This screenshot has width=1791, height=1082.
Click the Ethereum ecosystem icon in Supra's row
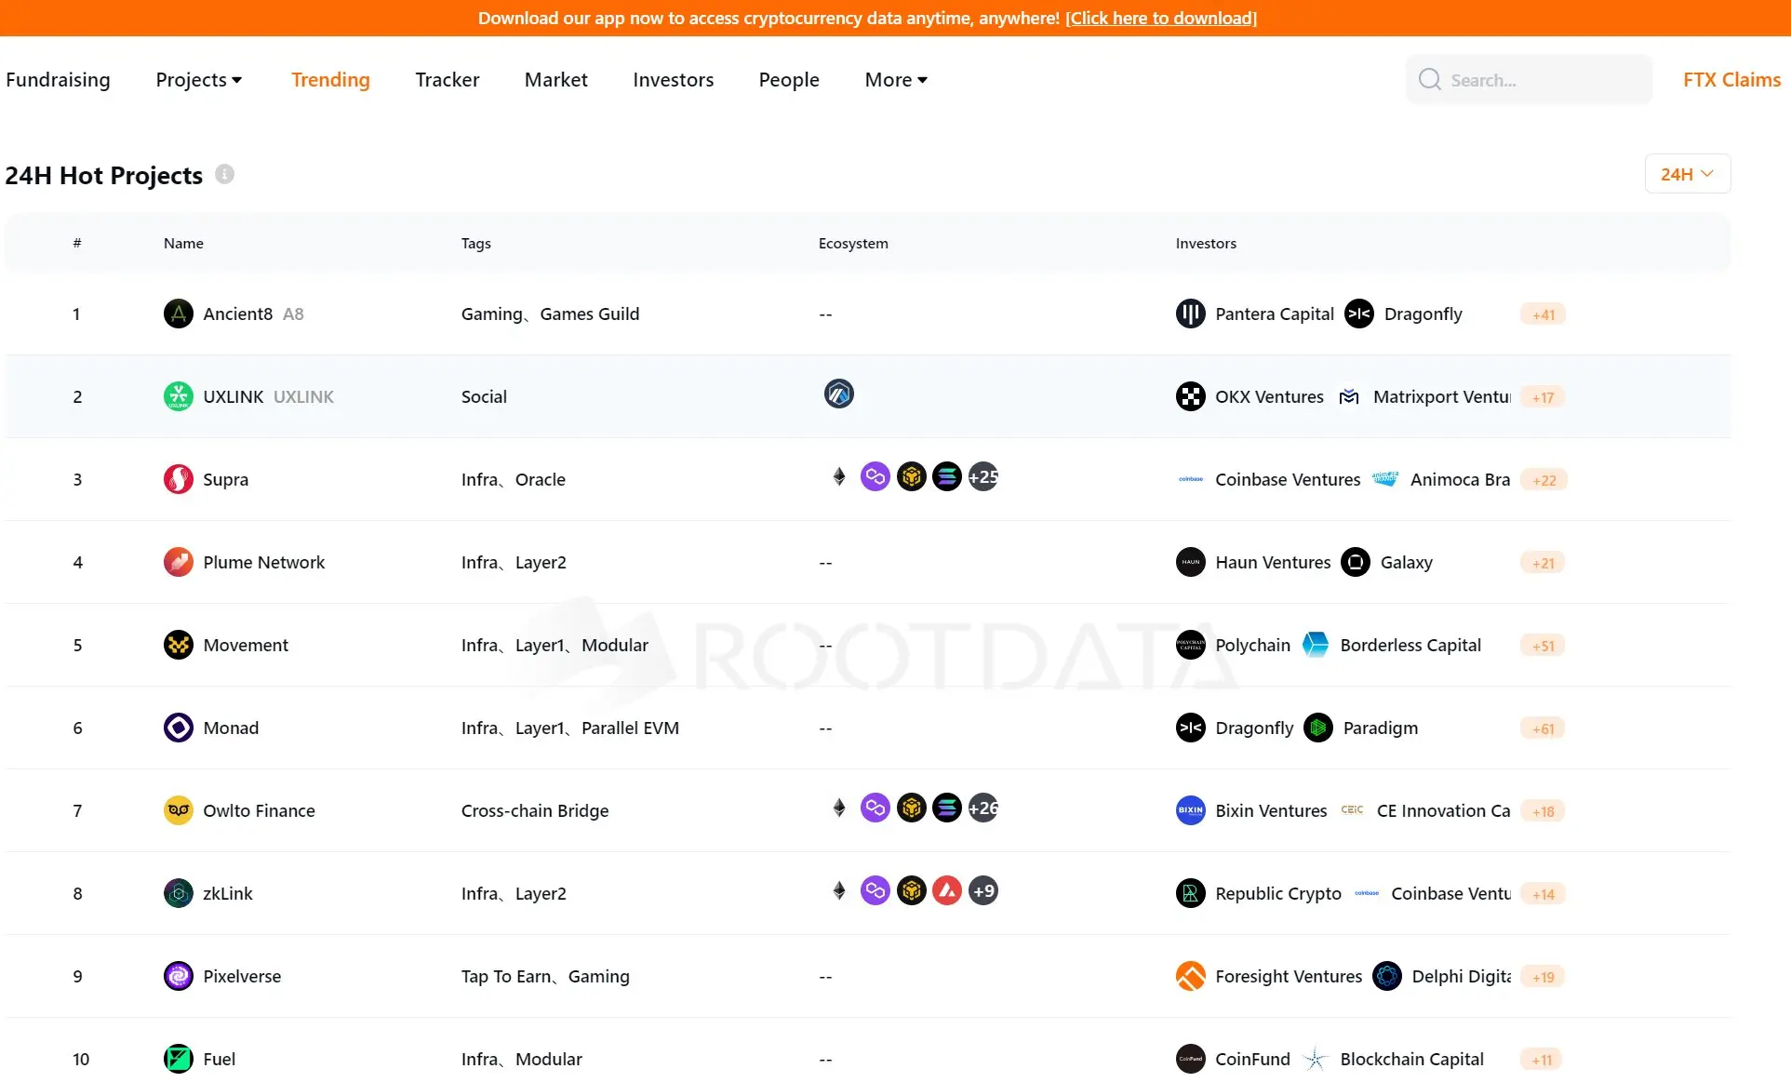(838, 476)
